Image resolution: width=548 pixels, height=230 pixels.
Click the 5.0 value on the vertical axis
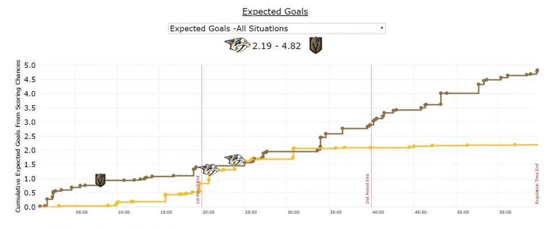click(x=29, y=65)
